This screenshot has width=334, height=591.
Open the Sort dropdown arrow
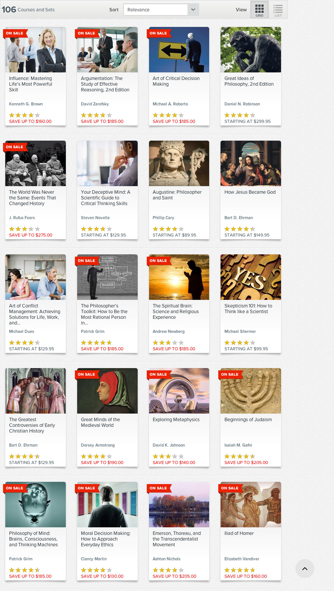pyautogui.click(x=193, y=10)
